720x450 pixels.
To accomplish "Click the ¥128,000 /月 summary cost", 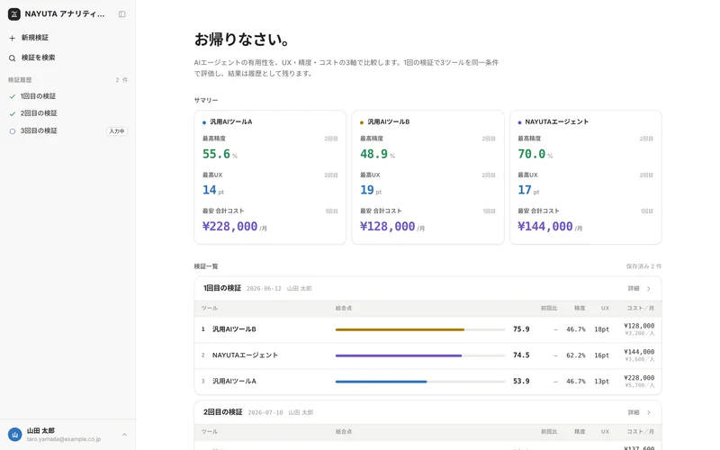I will pyautogui.click(x=392, y=227).
